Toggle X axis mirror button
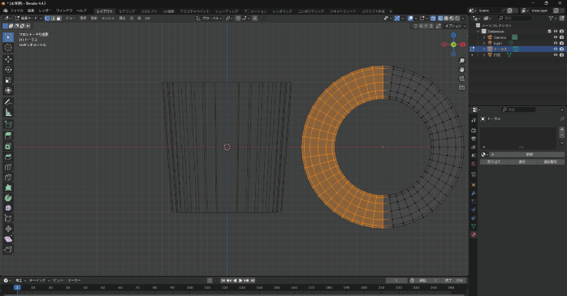Viewport: 567px width, 296px height. tap(421, 26)
